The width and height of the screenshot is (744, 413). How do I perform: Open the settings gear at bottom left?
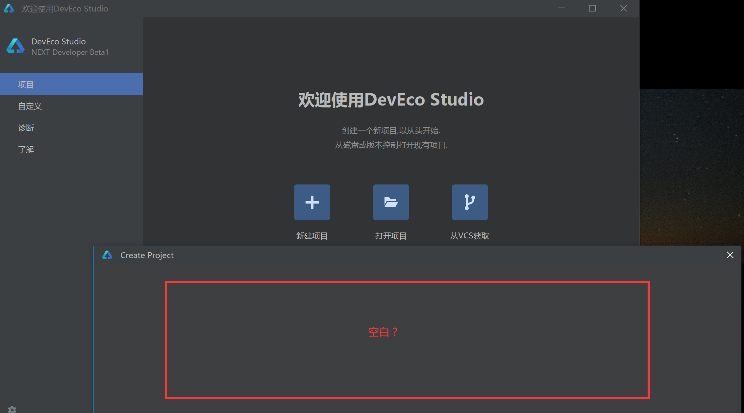(12, 409)
